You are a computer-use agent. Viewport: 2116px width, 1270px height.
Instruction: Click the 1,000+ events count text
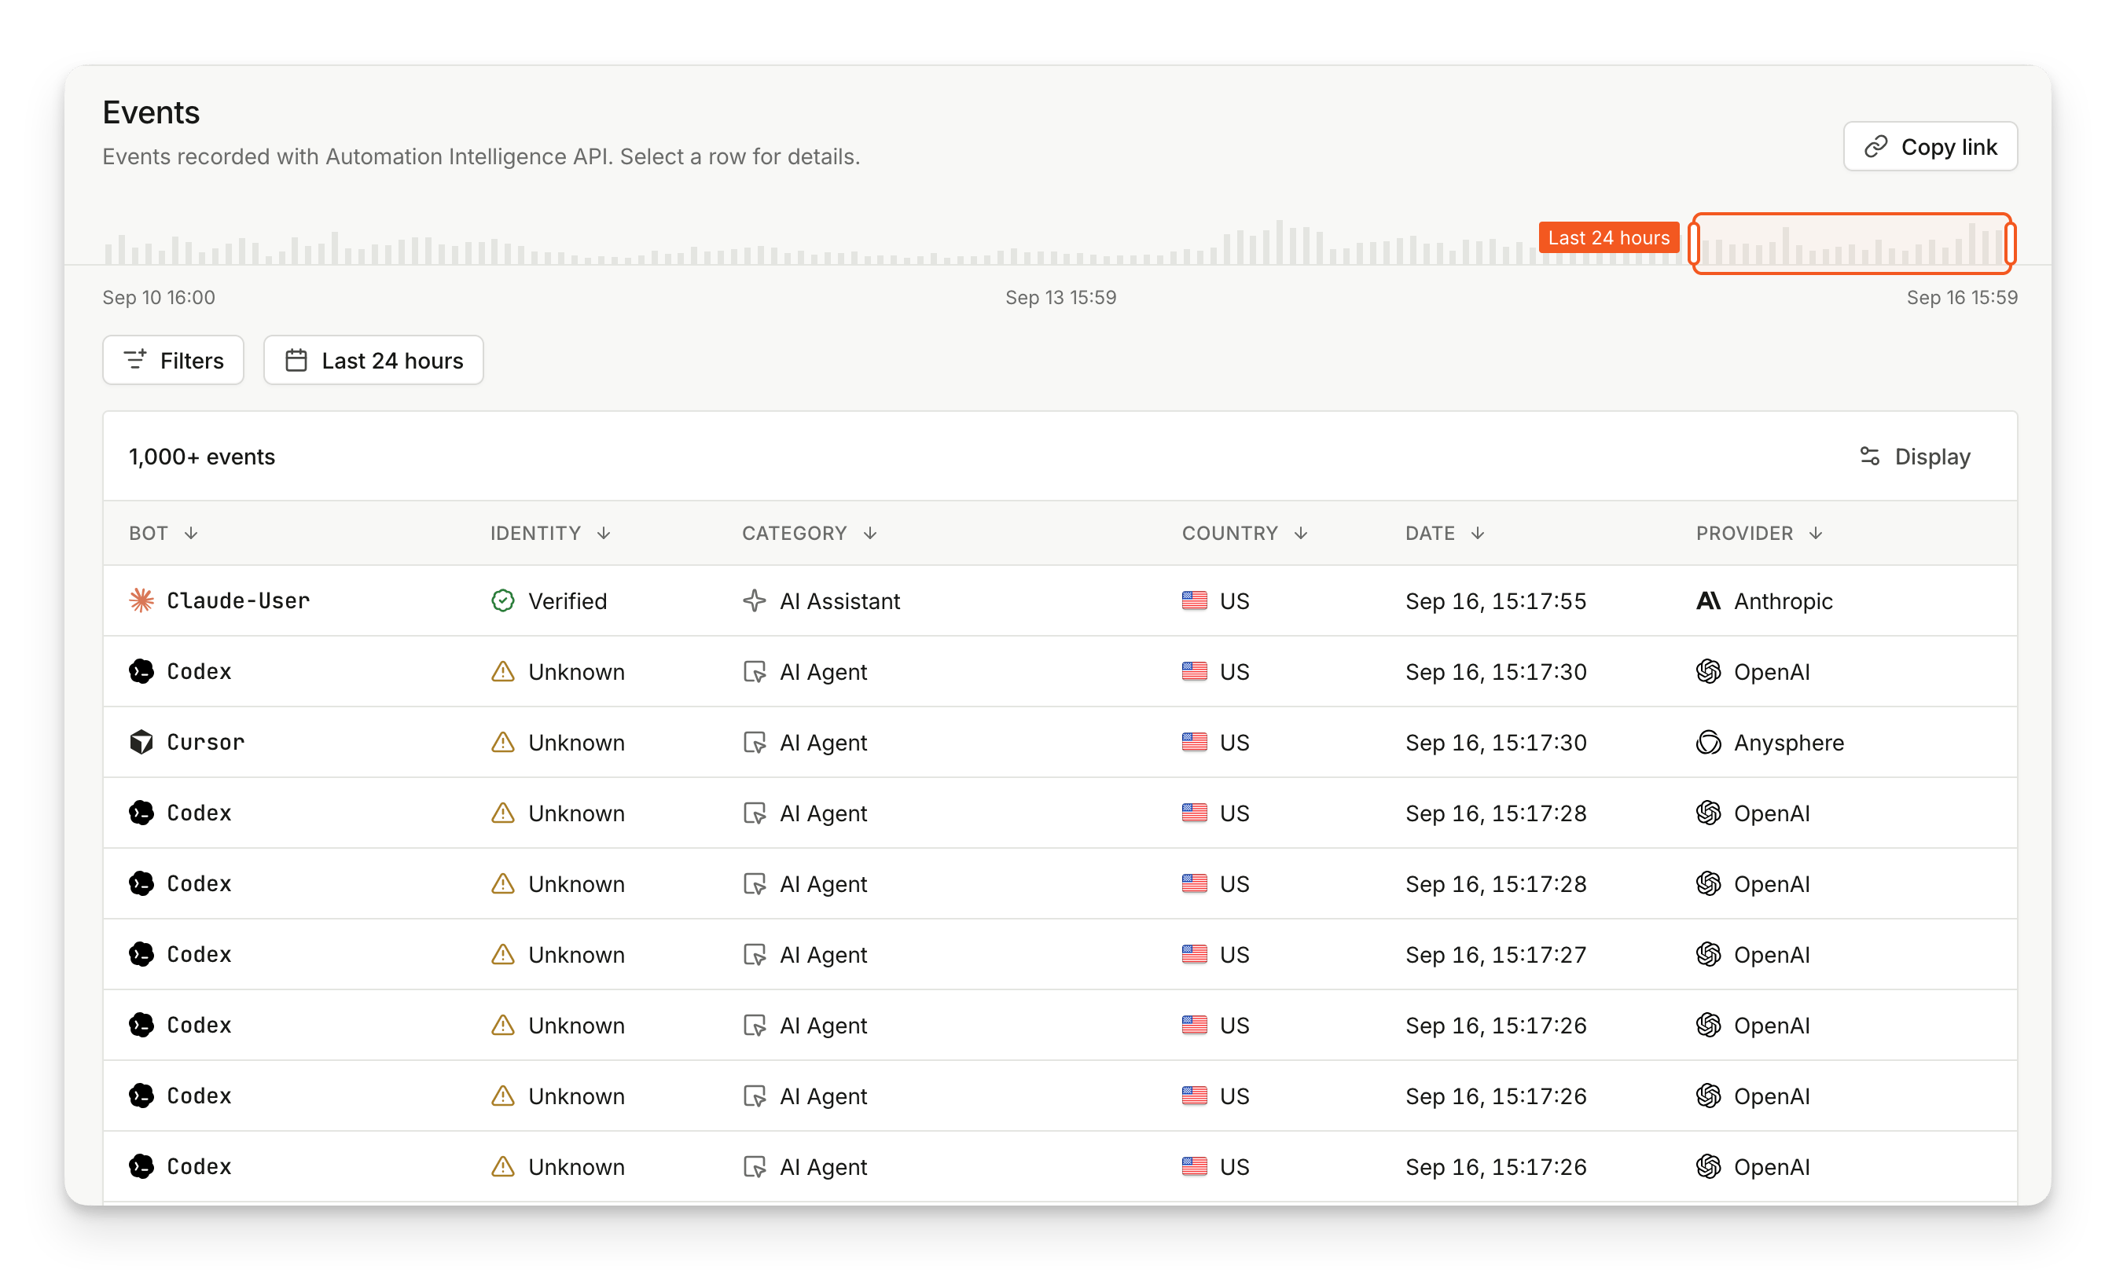pos(202,456)
